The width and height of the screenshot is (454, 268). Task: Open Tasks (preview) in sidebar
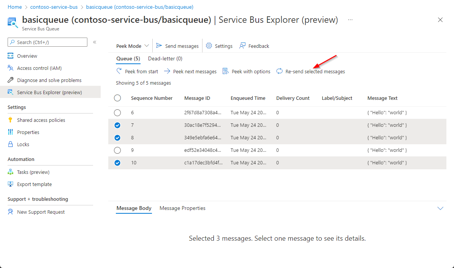[x=33, y=172]
